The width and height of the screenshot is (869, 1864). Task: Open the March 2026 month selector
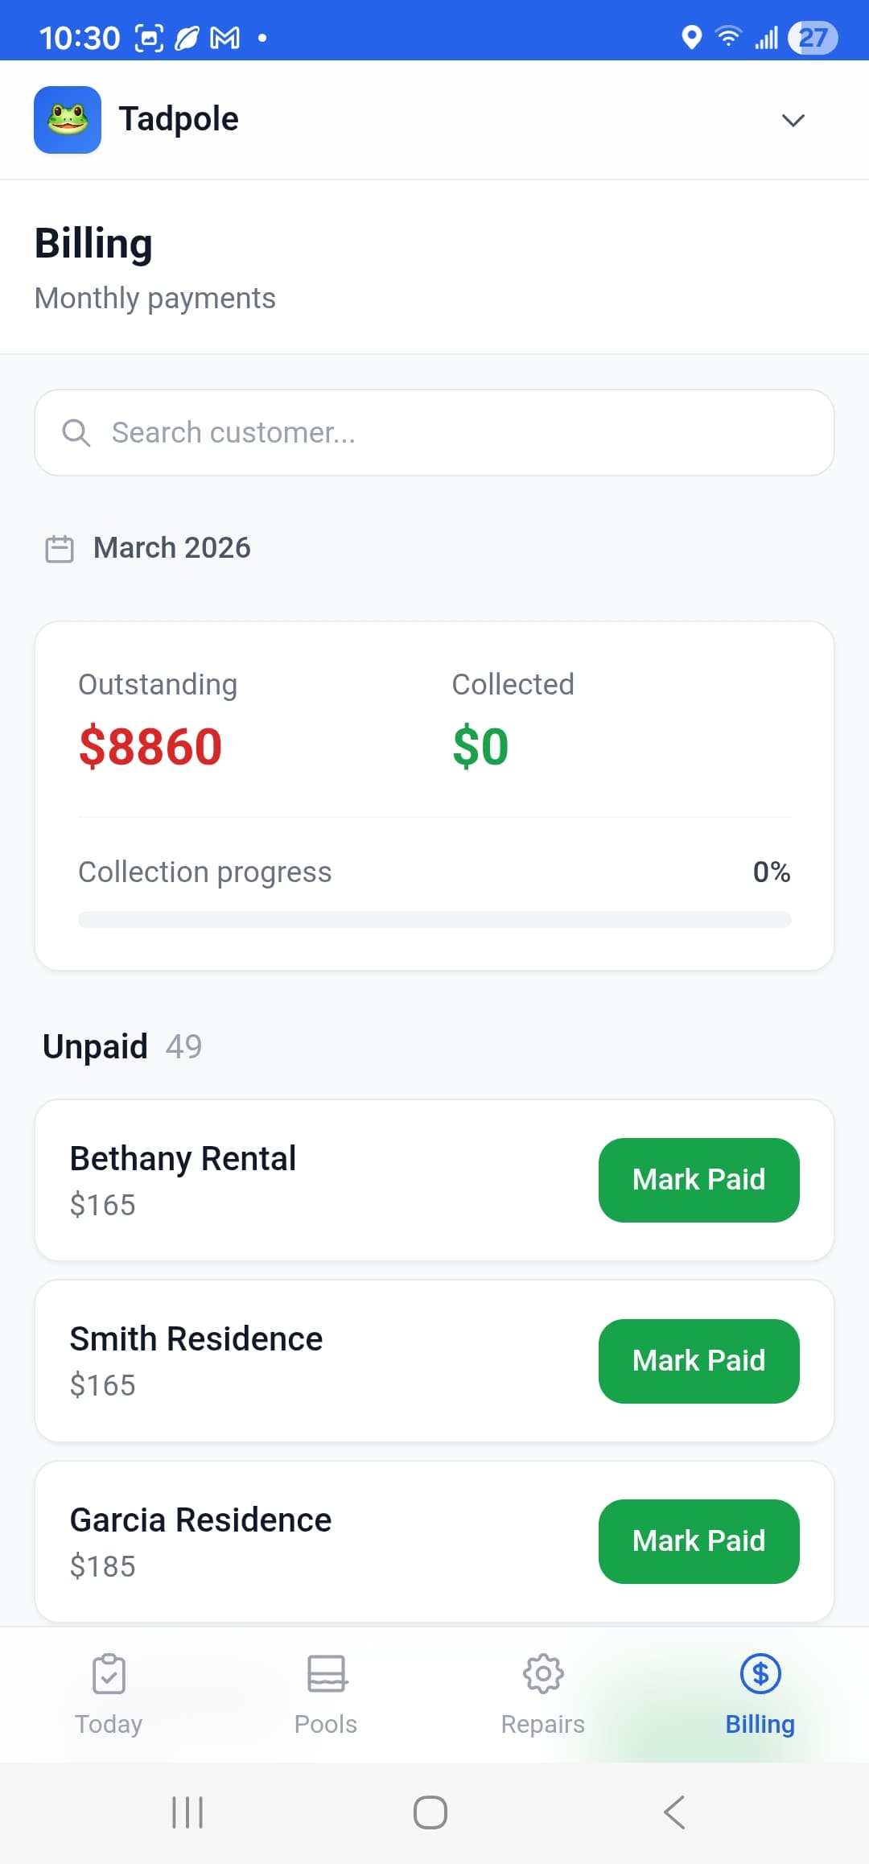click(x=171, y=548)
